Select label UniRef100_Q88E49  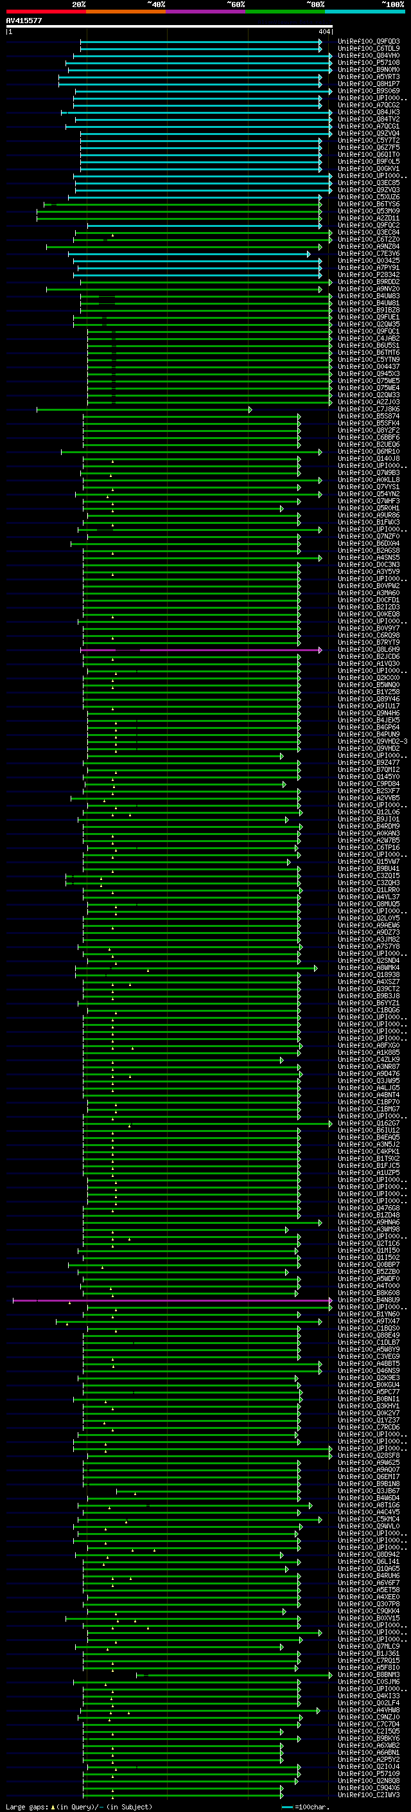(369, 1334)
